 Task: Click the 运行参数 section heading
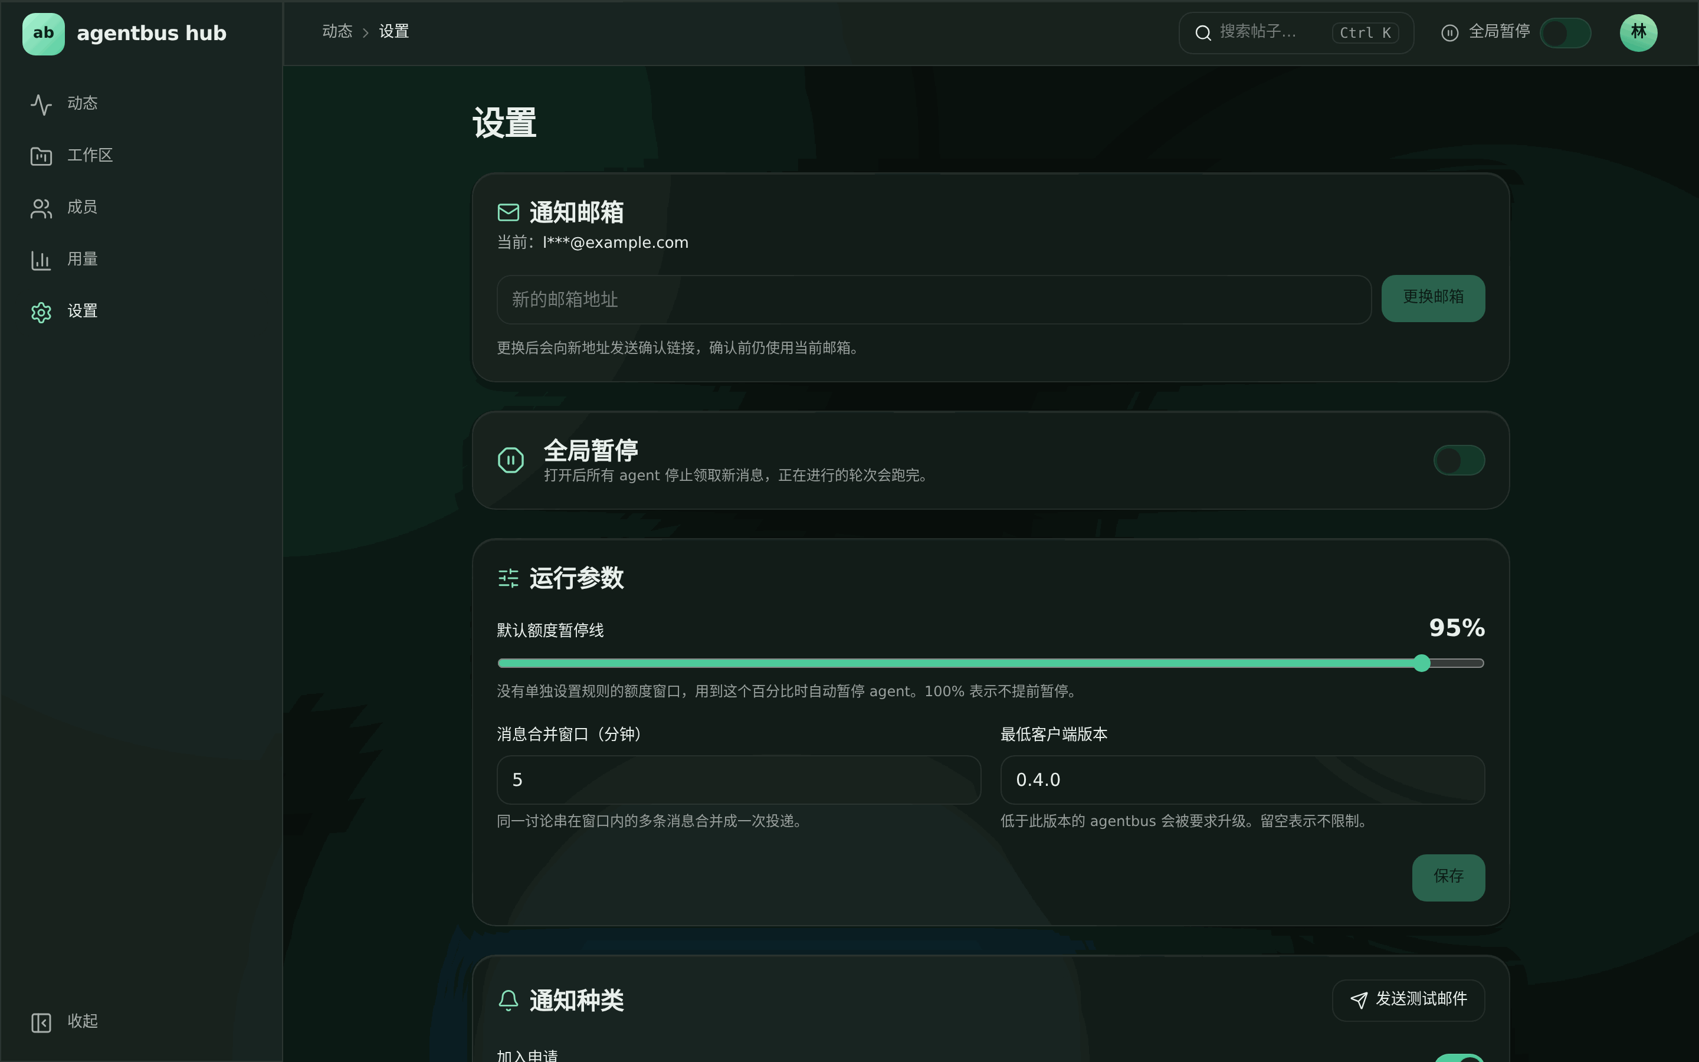coord(576,578)
